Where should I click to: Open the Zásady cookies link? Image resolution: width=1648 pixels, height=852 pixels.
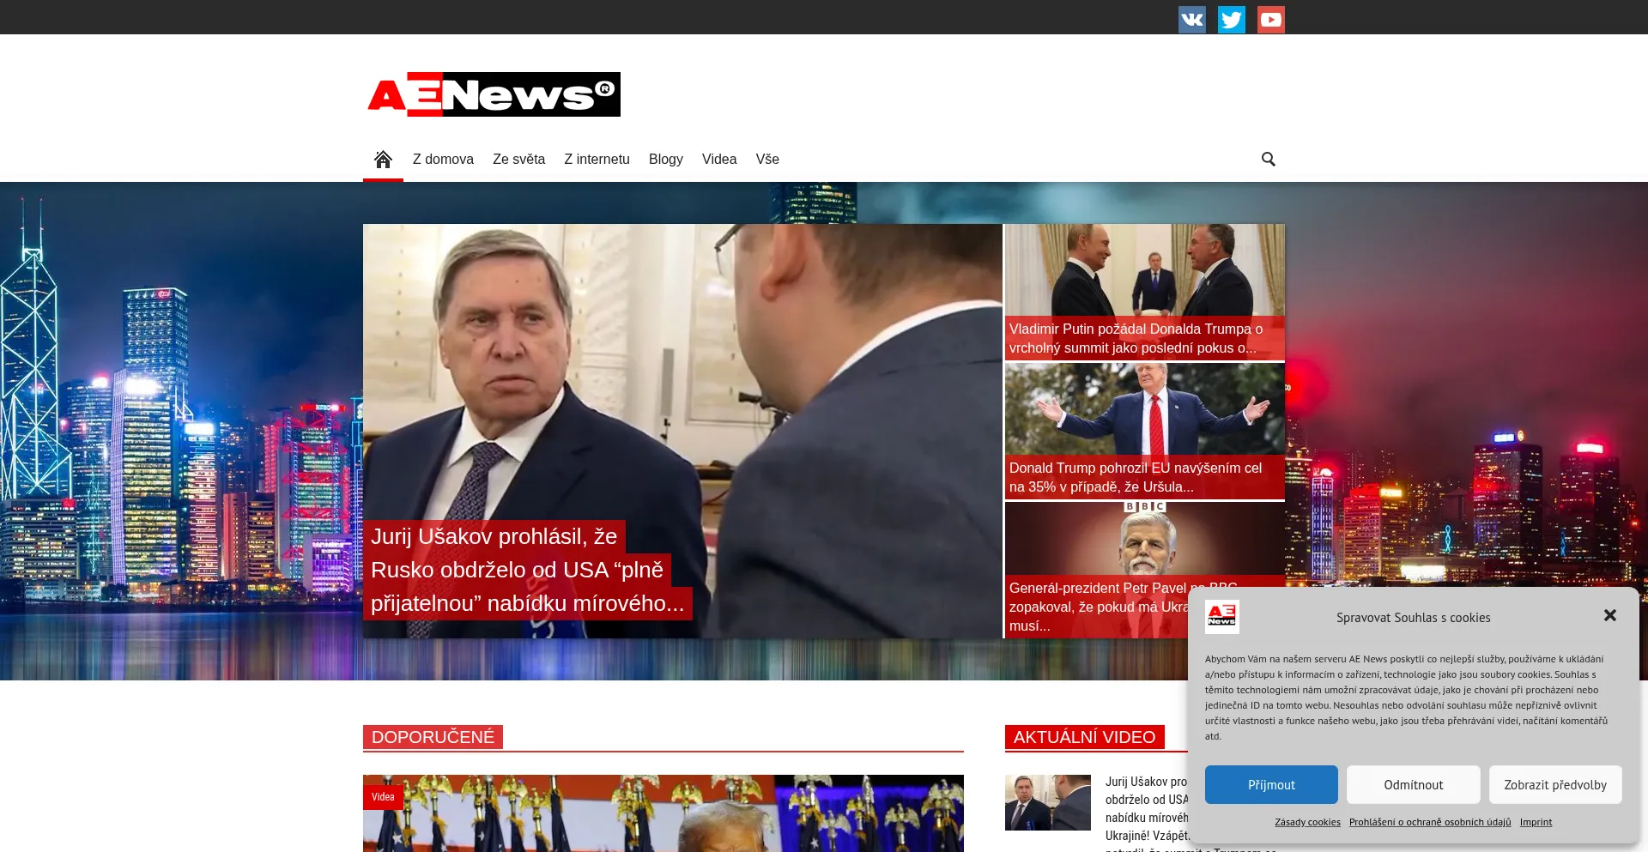1307,822
